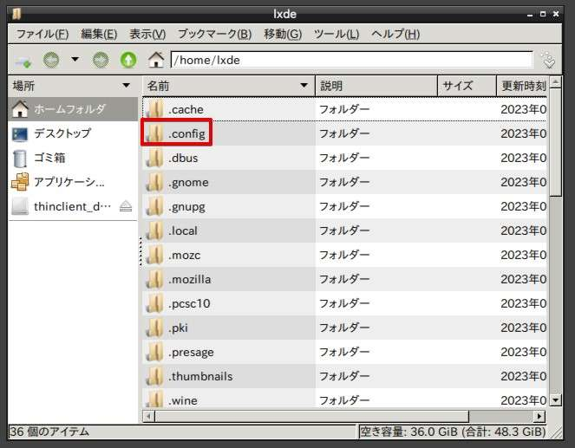The width and height of the screenshot is (575, 448).
Task: Open ゴミ箱 in the sidebar
Action: (73, 158)
